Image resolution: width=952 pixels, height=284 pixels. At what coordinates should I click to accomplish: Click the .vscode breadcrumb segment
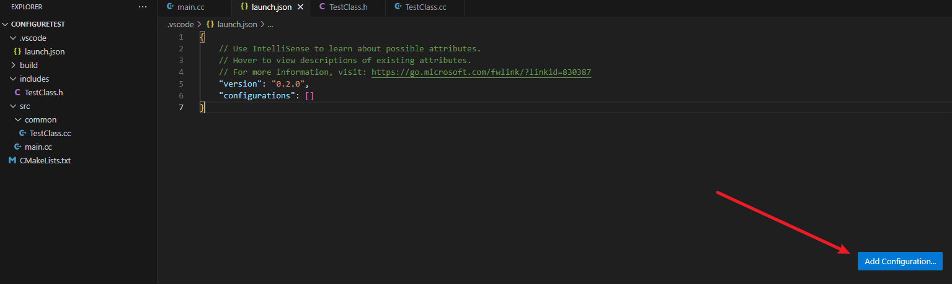[x=180, y=24]
